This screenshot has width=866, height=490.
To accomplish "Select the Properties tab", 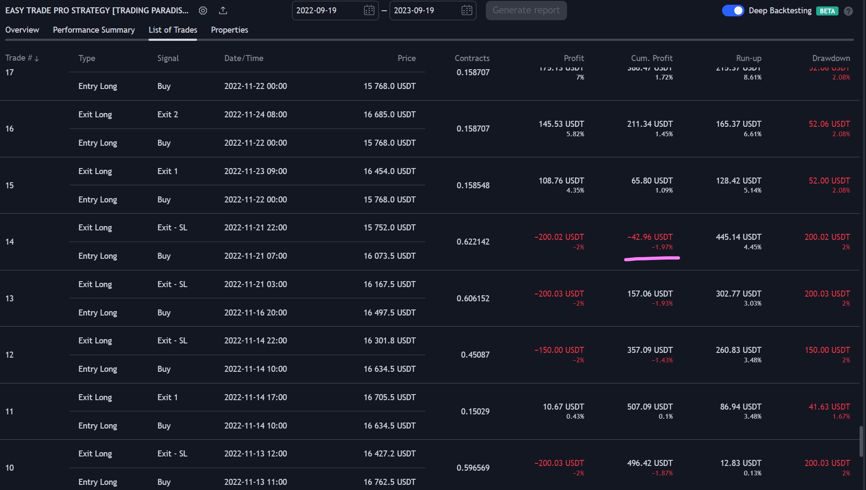I will (229, 30).
